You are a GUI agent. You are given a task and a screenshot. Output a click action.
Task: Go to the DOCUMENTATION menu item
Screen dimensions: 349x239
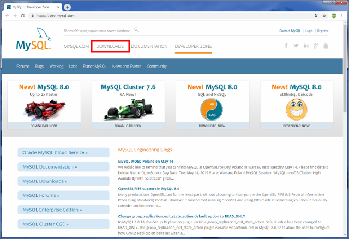(149, 46)
